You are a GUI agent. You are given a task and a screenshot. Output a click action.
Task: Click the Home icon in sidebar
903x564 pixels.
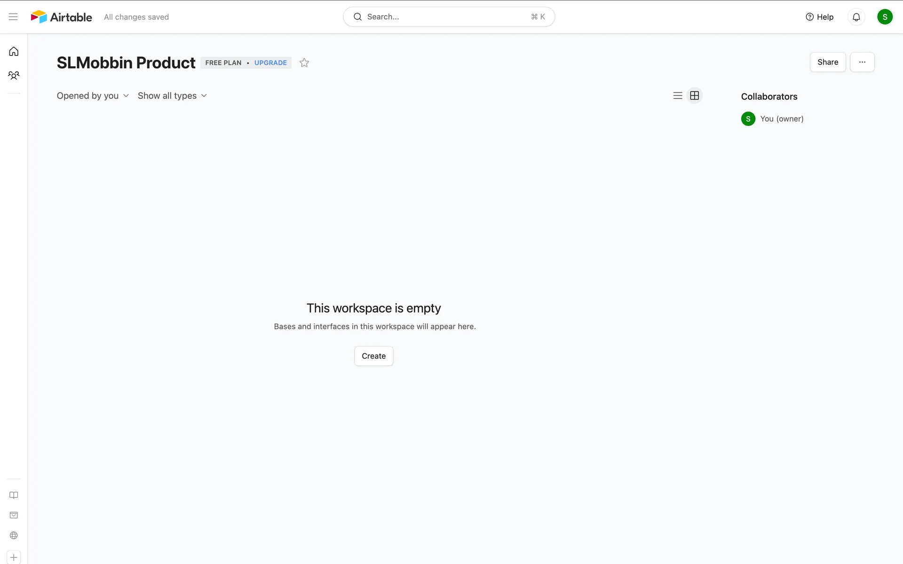click(x=14, y=51)
